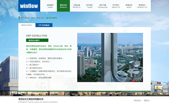Image resolution: width=169 pixels, height=105 pixels.
Task: Open the DOWNLOAD nav item
Action: point(103,6)
